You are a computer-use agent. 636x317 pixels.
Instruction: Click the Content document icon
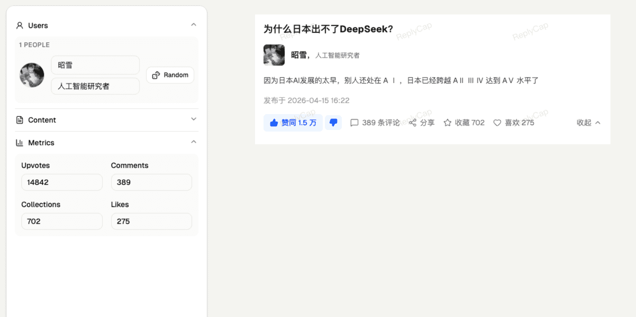pyautogui.click(x=20, y=120)
